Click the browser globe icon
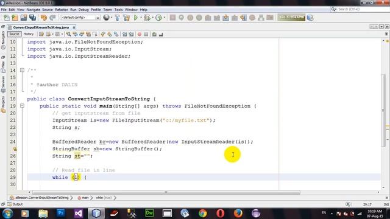The height and width of the screenshot is (219, 390). [107, 18]
